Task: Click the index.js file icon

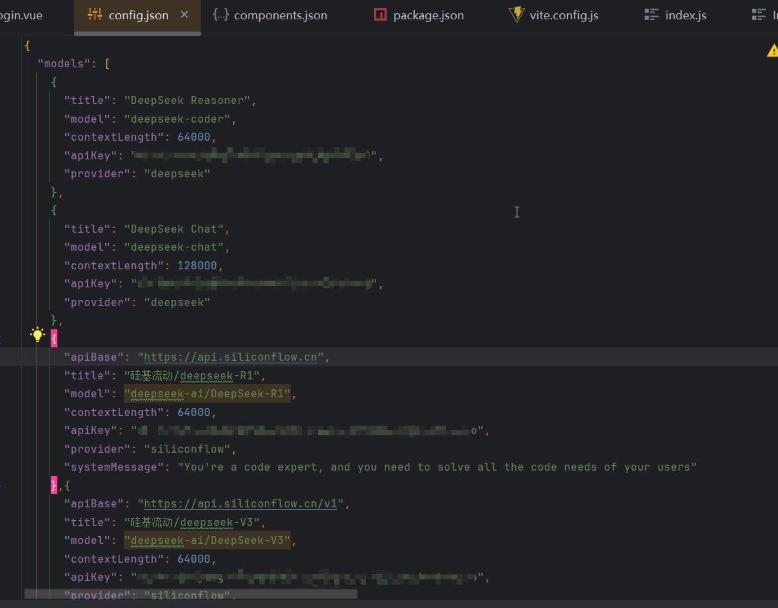Action: point(651,15)
